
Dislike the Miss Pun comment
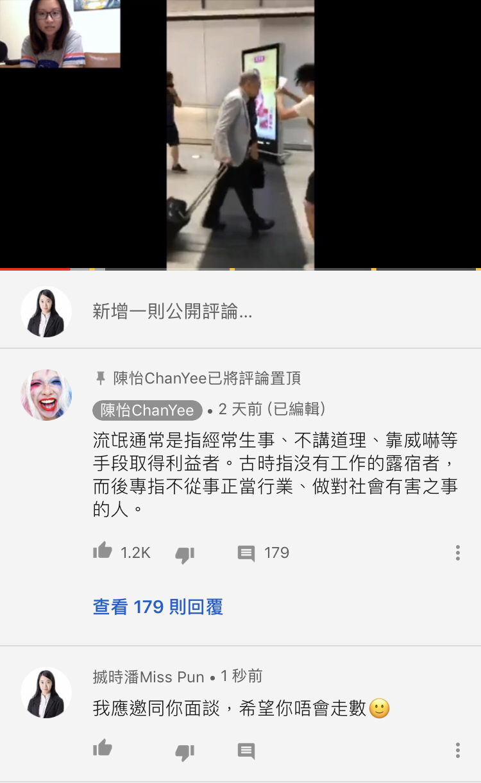click(185, 752)
